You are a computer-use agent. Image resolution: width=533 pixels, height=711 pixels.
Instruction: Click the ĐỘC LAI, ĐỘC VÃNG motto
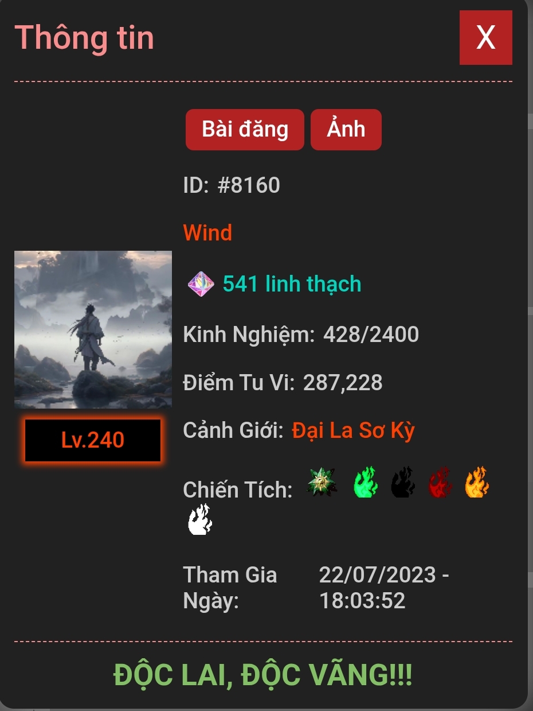pyautogui.click(x=263, y=675)
